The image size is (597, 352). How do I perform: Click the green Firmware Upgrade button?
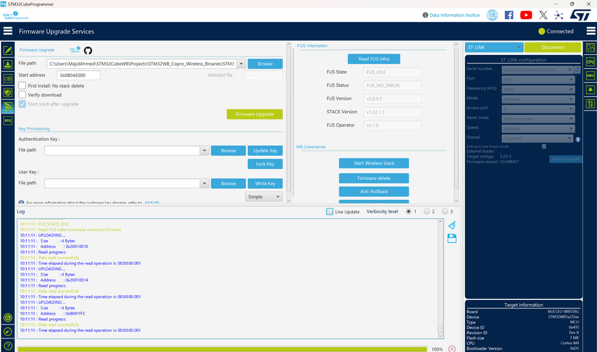(255, 114)
